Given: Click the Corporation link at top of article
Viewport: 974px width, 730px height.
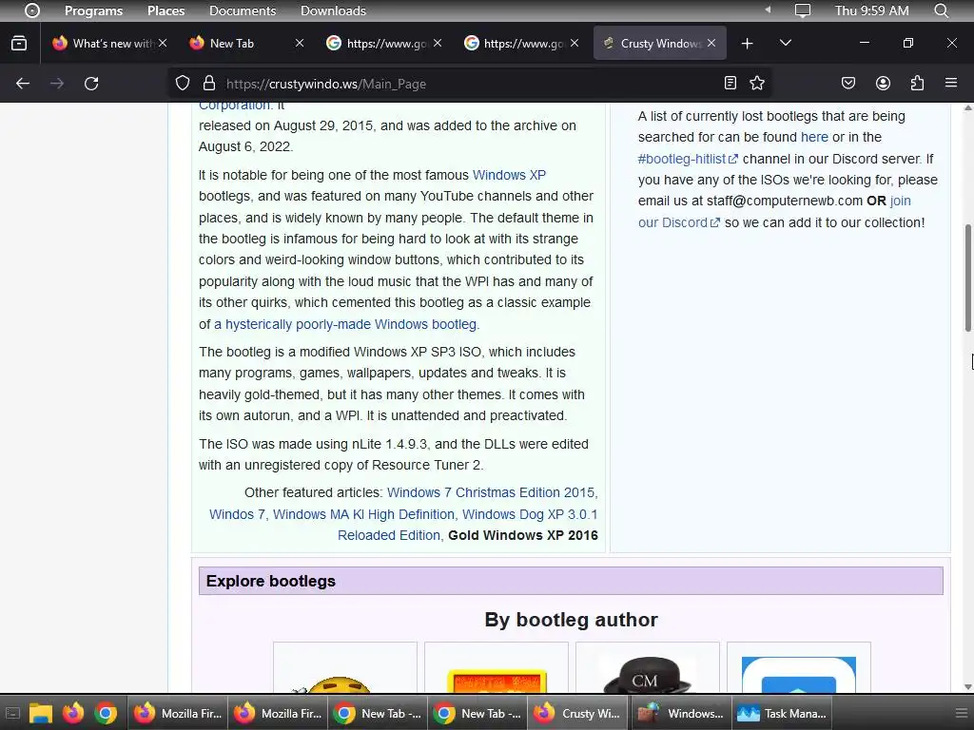Looking at the screenshot, I should 234,106.
